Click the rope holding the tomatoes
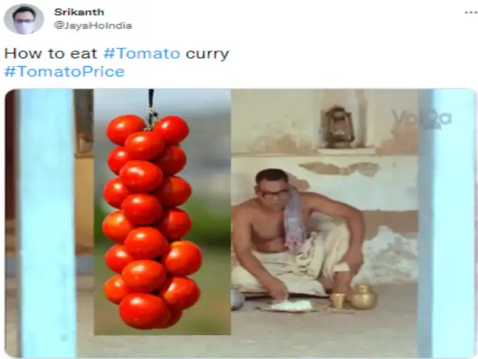This screenshot has width=478, height=359. (x=151, y=108)
